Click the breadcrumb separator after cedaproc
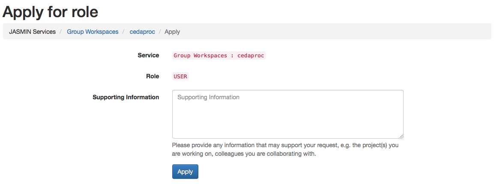 (x=160, y=32)
